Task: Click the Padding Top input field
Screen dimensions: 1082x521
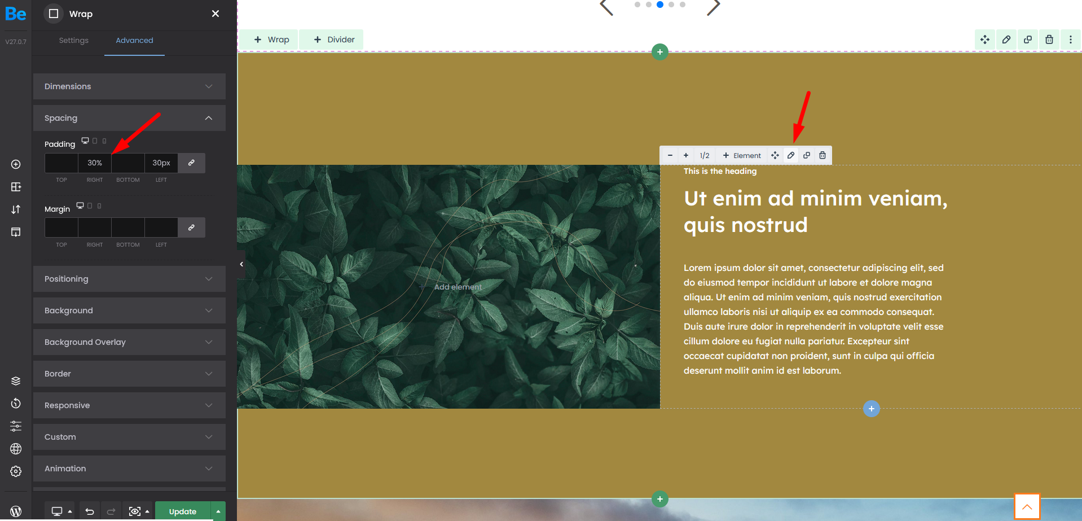Action: coord(61,163)
